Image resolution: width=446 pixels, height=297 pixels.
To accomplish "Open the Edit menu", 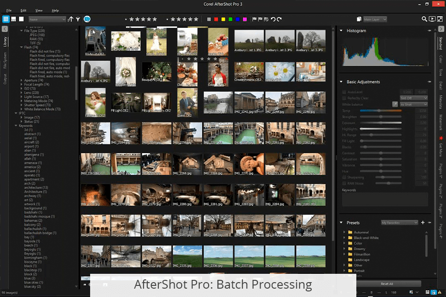I will point(23,10).
